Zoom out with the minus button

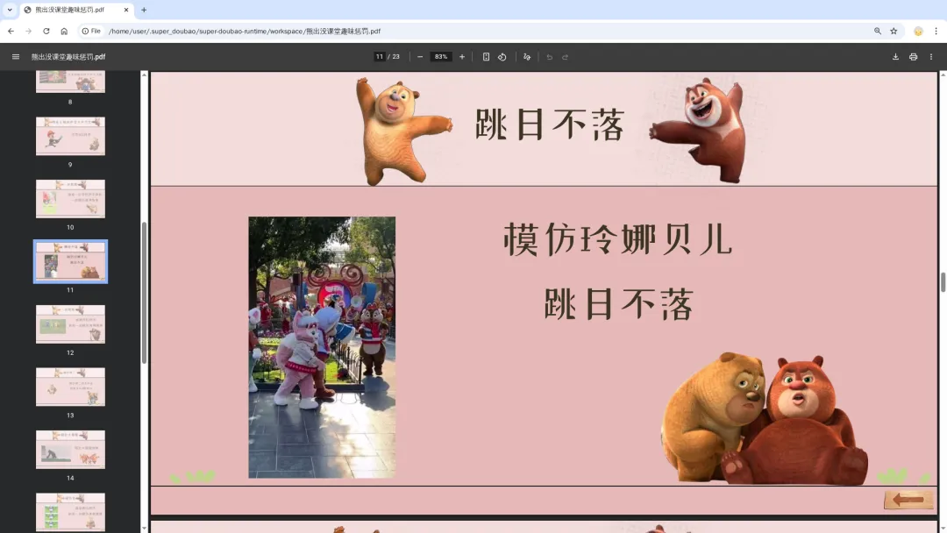click(420, 57)
